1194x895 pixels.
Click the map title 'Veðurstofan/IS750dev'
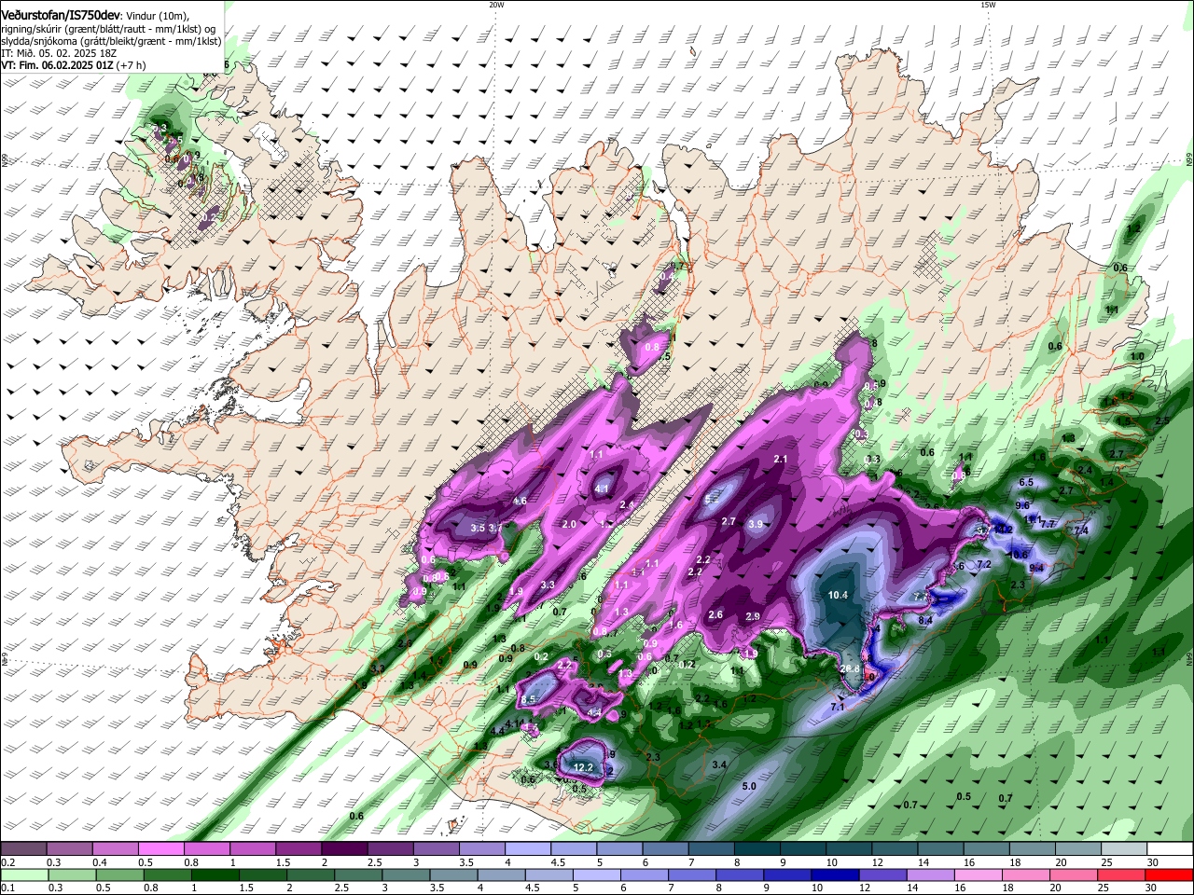[x=61, y=16]
